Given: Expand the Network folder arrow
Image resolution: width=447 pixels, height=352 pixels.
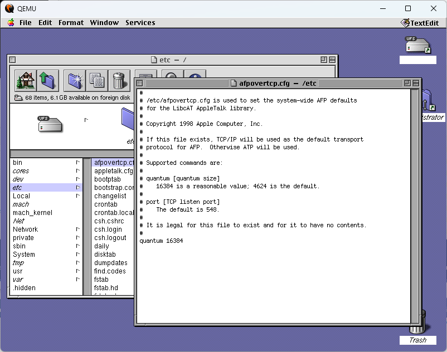Looking at the screenshot, I should click(78, 229).
